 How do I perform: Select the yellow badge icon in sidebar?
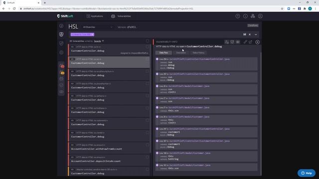pyautogui.click(x=62, y=73)
